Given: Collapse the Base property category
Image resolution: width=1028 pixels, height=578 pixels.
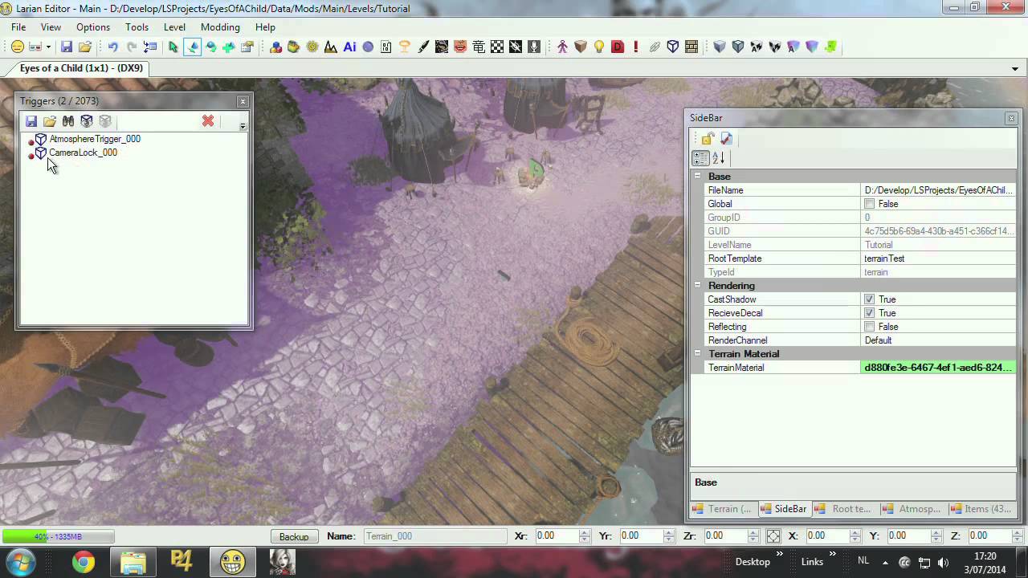Looking at the screenshot, I should coord(697,176).
